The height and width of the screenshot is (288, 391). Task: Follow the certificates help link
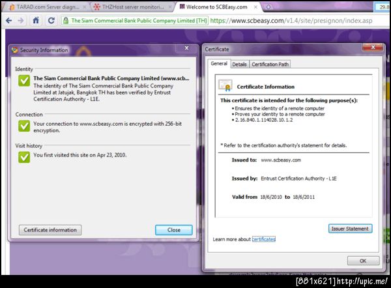264,239
